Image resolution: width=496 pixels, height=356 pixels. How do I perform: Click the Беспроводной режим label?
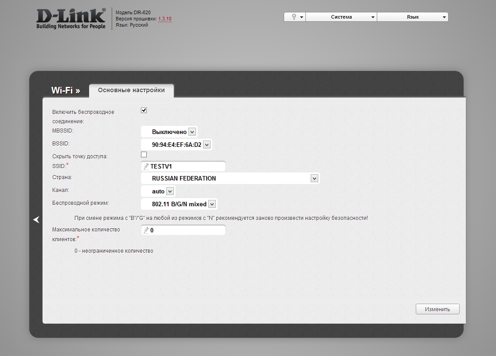coord(81,203)
